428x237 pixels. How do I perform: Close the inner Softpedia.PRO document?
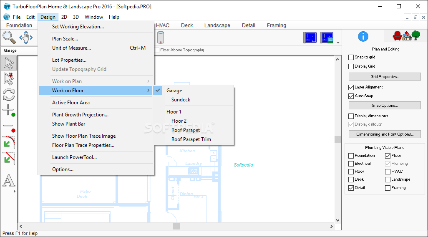pyautogui.click(x=424, y=17)
